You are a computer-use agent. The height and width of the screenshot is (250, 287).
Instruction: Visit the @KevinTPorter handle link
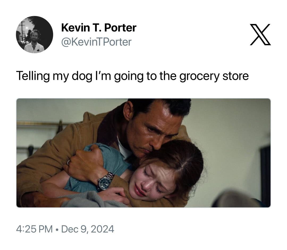96,42
